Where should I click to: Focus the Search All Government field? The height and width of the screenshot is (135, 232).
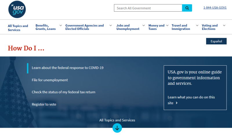click(x=148, y=8)
